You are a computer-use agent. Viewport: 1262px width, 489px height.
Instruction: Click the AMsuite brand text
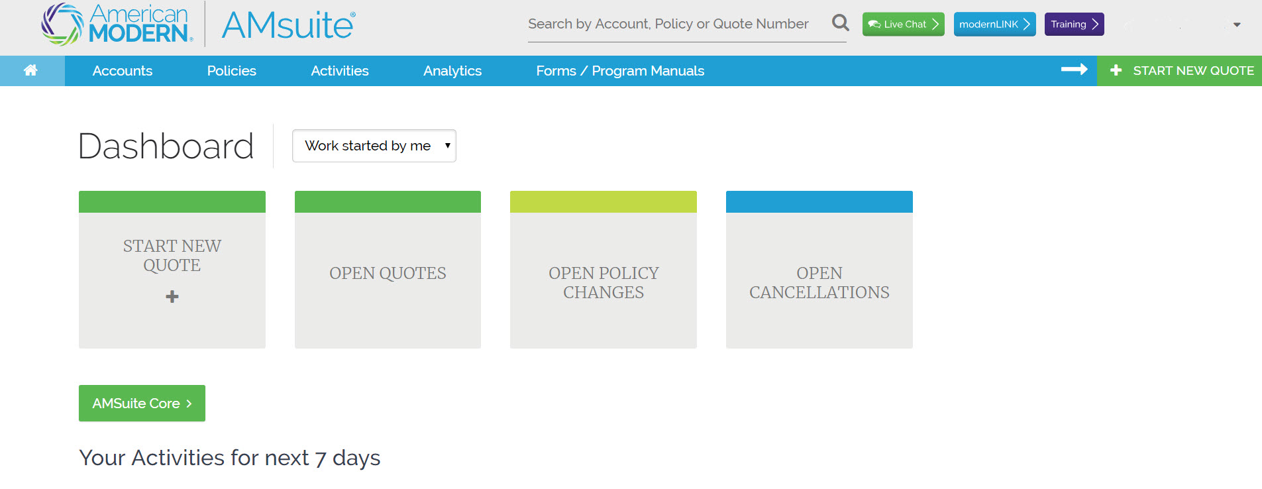click(x=288, y=25)
